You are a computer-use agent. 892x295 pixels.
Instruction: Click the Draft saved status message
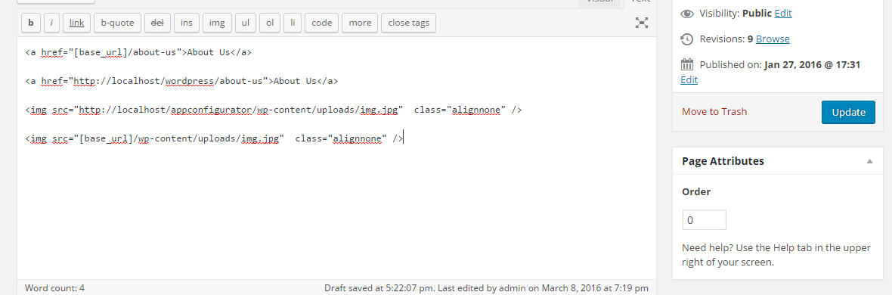486,288
